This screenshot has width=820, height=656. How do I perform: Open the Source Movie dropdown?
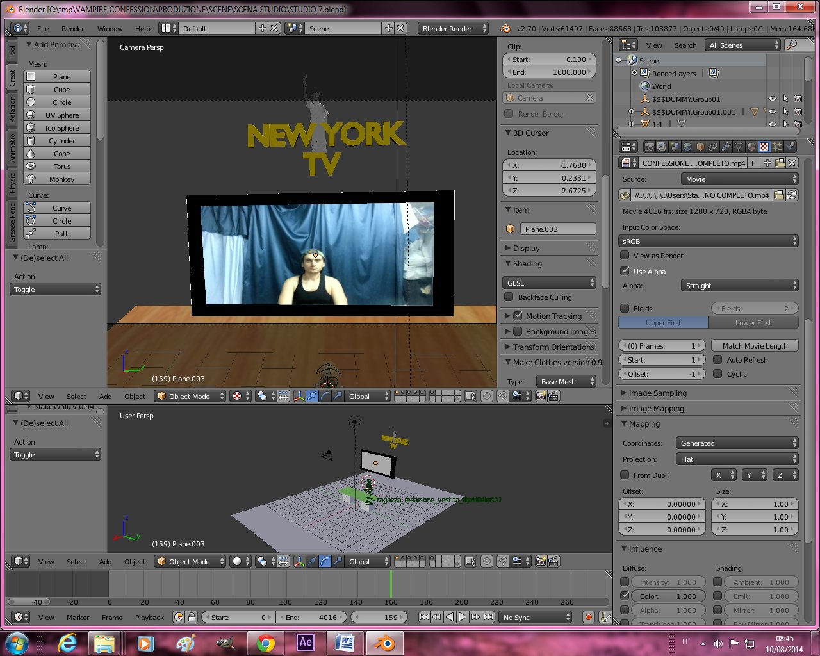pyautogui.click(x=739, y=179)
